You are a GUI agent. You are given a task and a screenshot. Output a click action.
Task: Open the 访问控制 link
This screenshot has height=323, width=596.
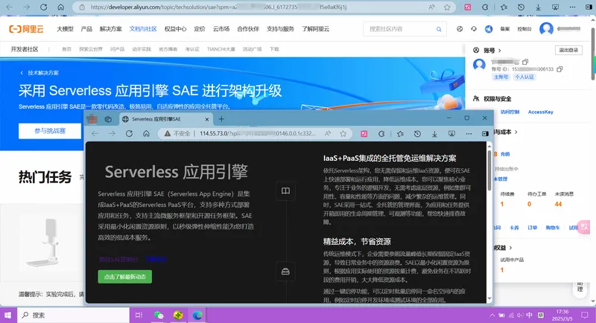pos(510,112)
